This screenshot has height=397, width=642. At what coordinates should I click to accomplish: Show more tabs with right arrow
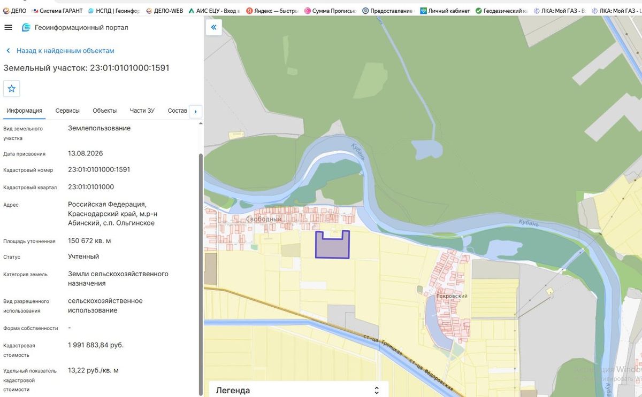195,111
